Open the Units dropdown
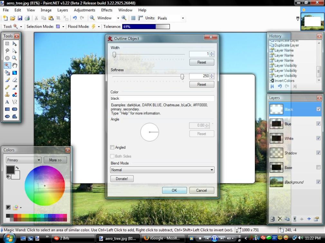Image resolution: width=325 pixels, height=243 pixels. [x=171, y=18]
